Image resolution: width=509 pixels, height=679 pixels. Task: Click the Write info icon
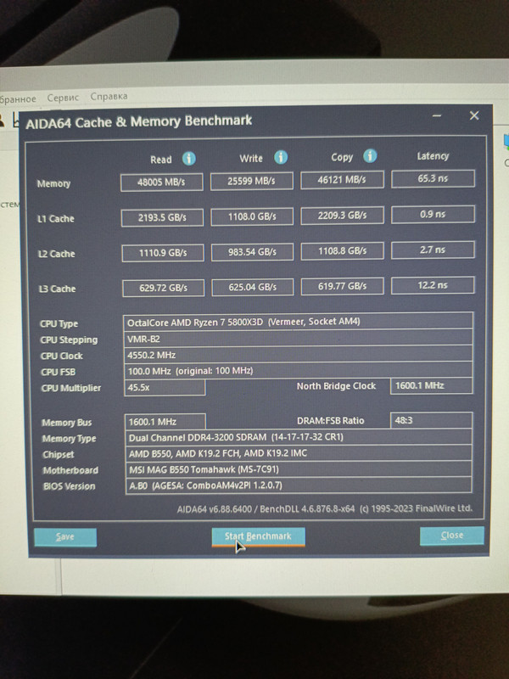(x=281, y=157)
